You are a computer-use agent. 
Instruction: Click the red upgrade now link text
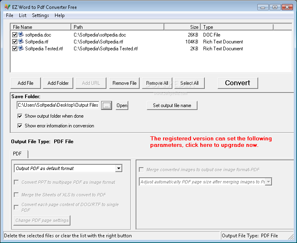pyautogui.click(x=211, y=142)
